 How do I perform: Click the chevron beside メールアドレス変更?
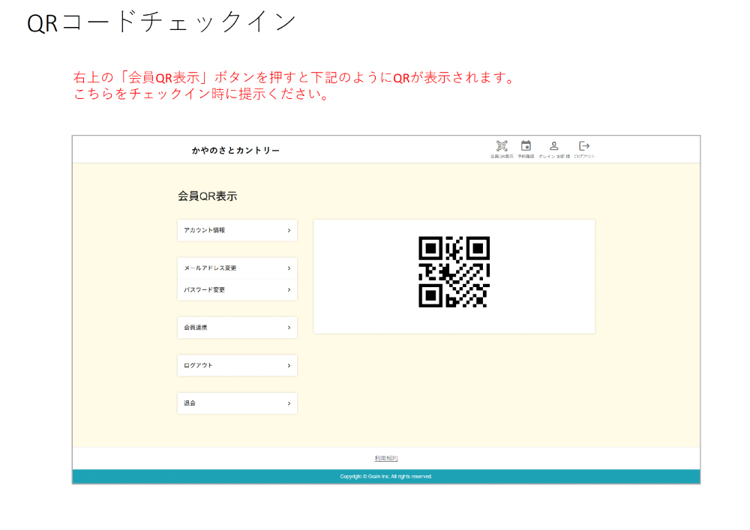click(x=289, y=268)
